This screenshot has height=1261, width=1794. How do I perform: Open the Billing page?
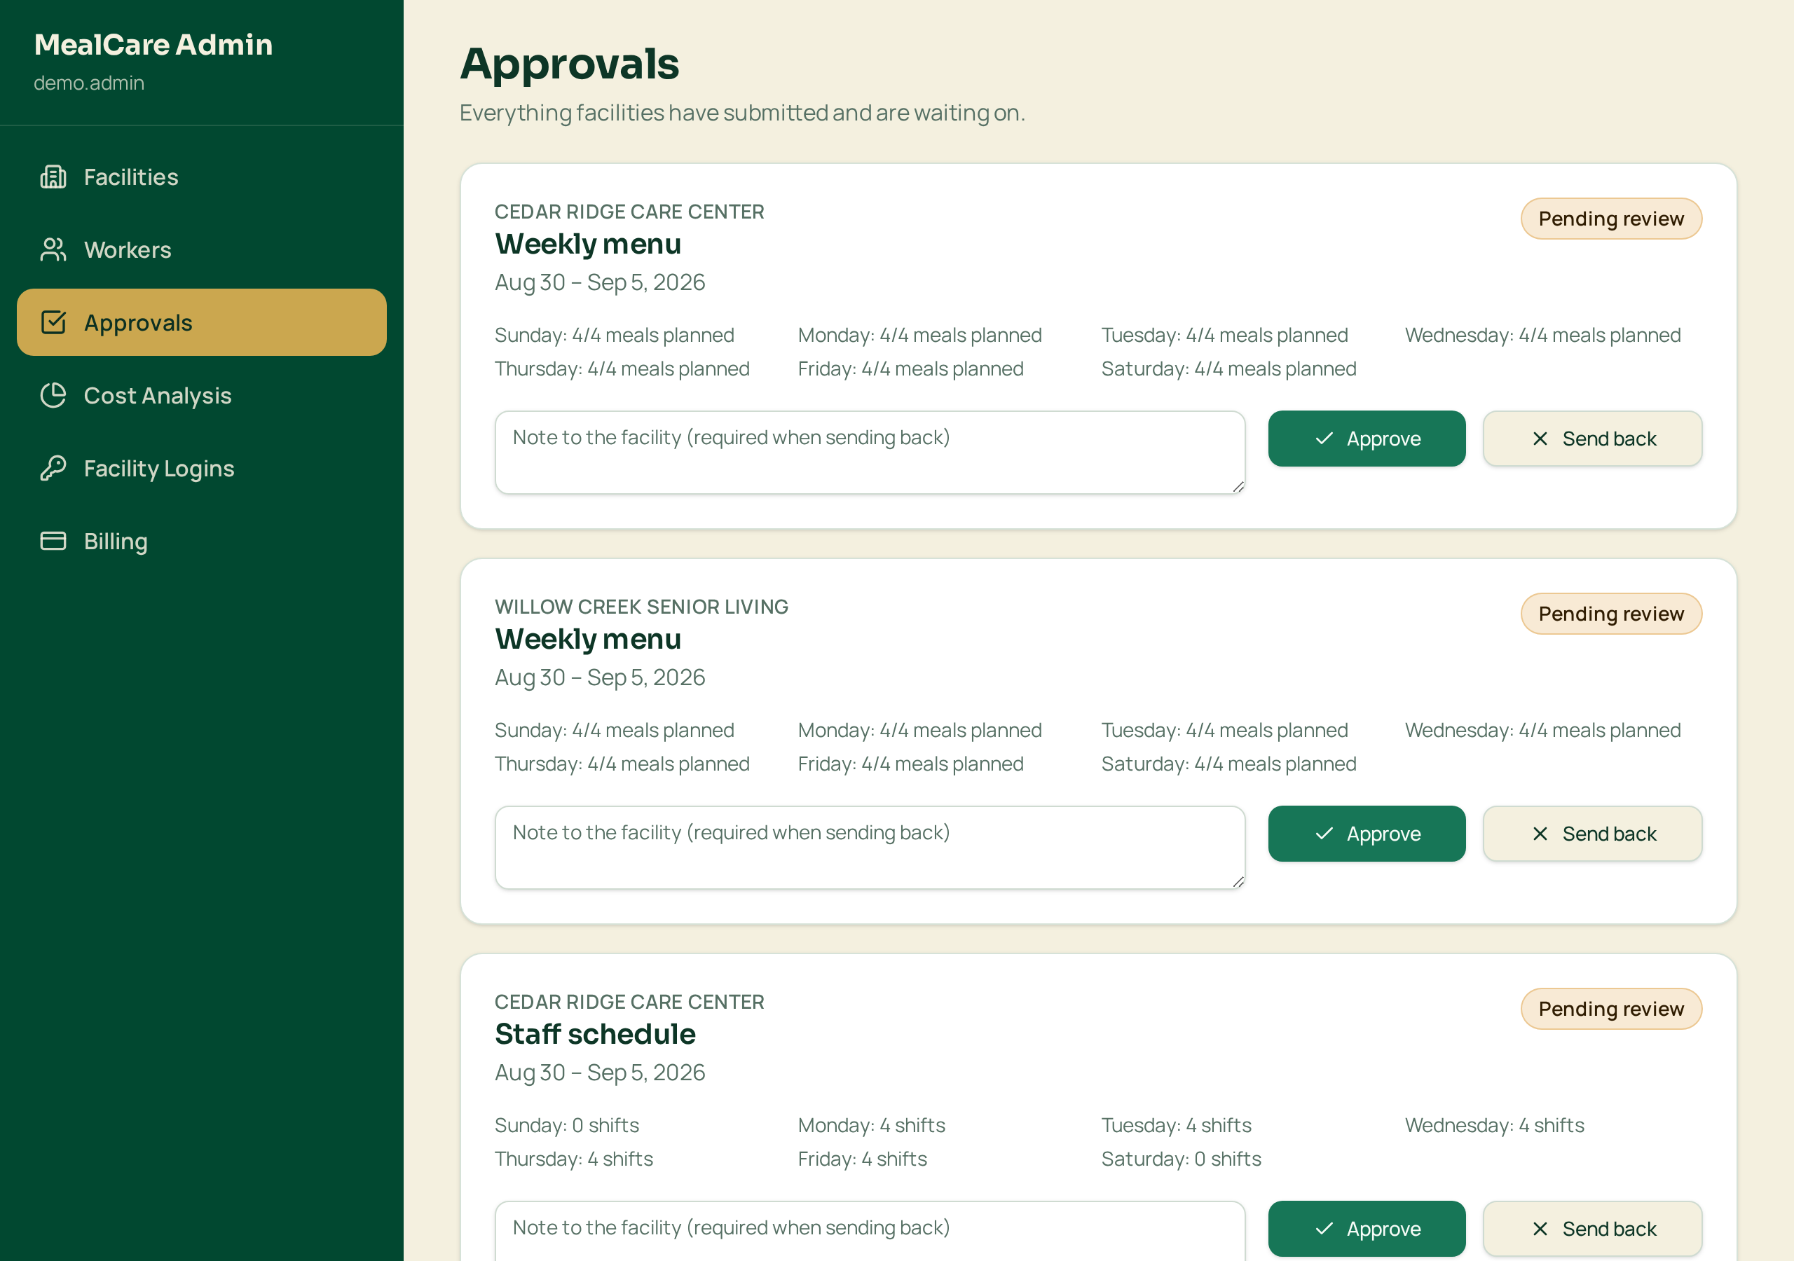[202, 541]
